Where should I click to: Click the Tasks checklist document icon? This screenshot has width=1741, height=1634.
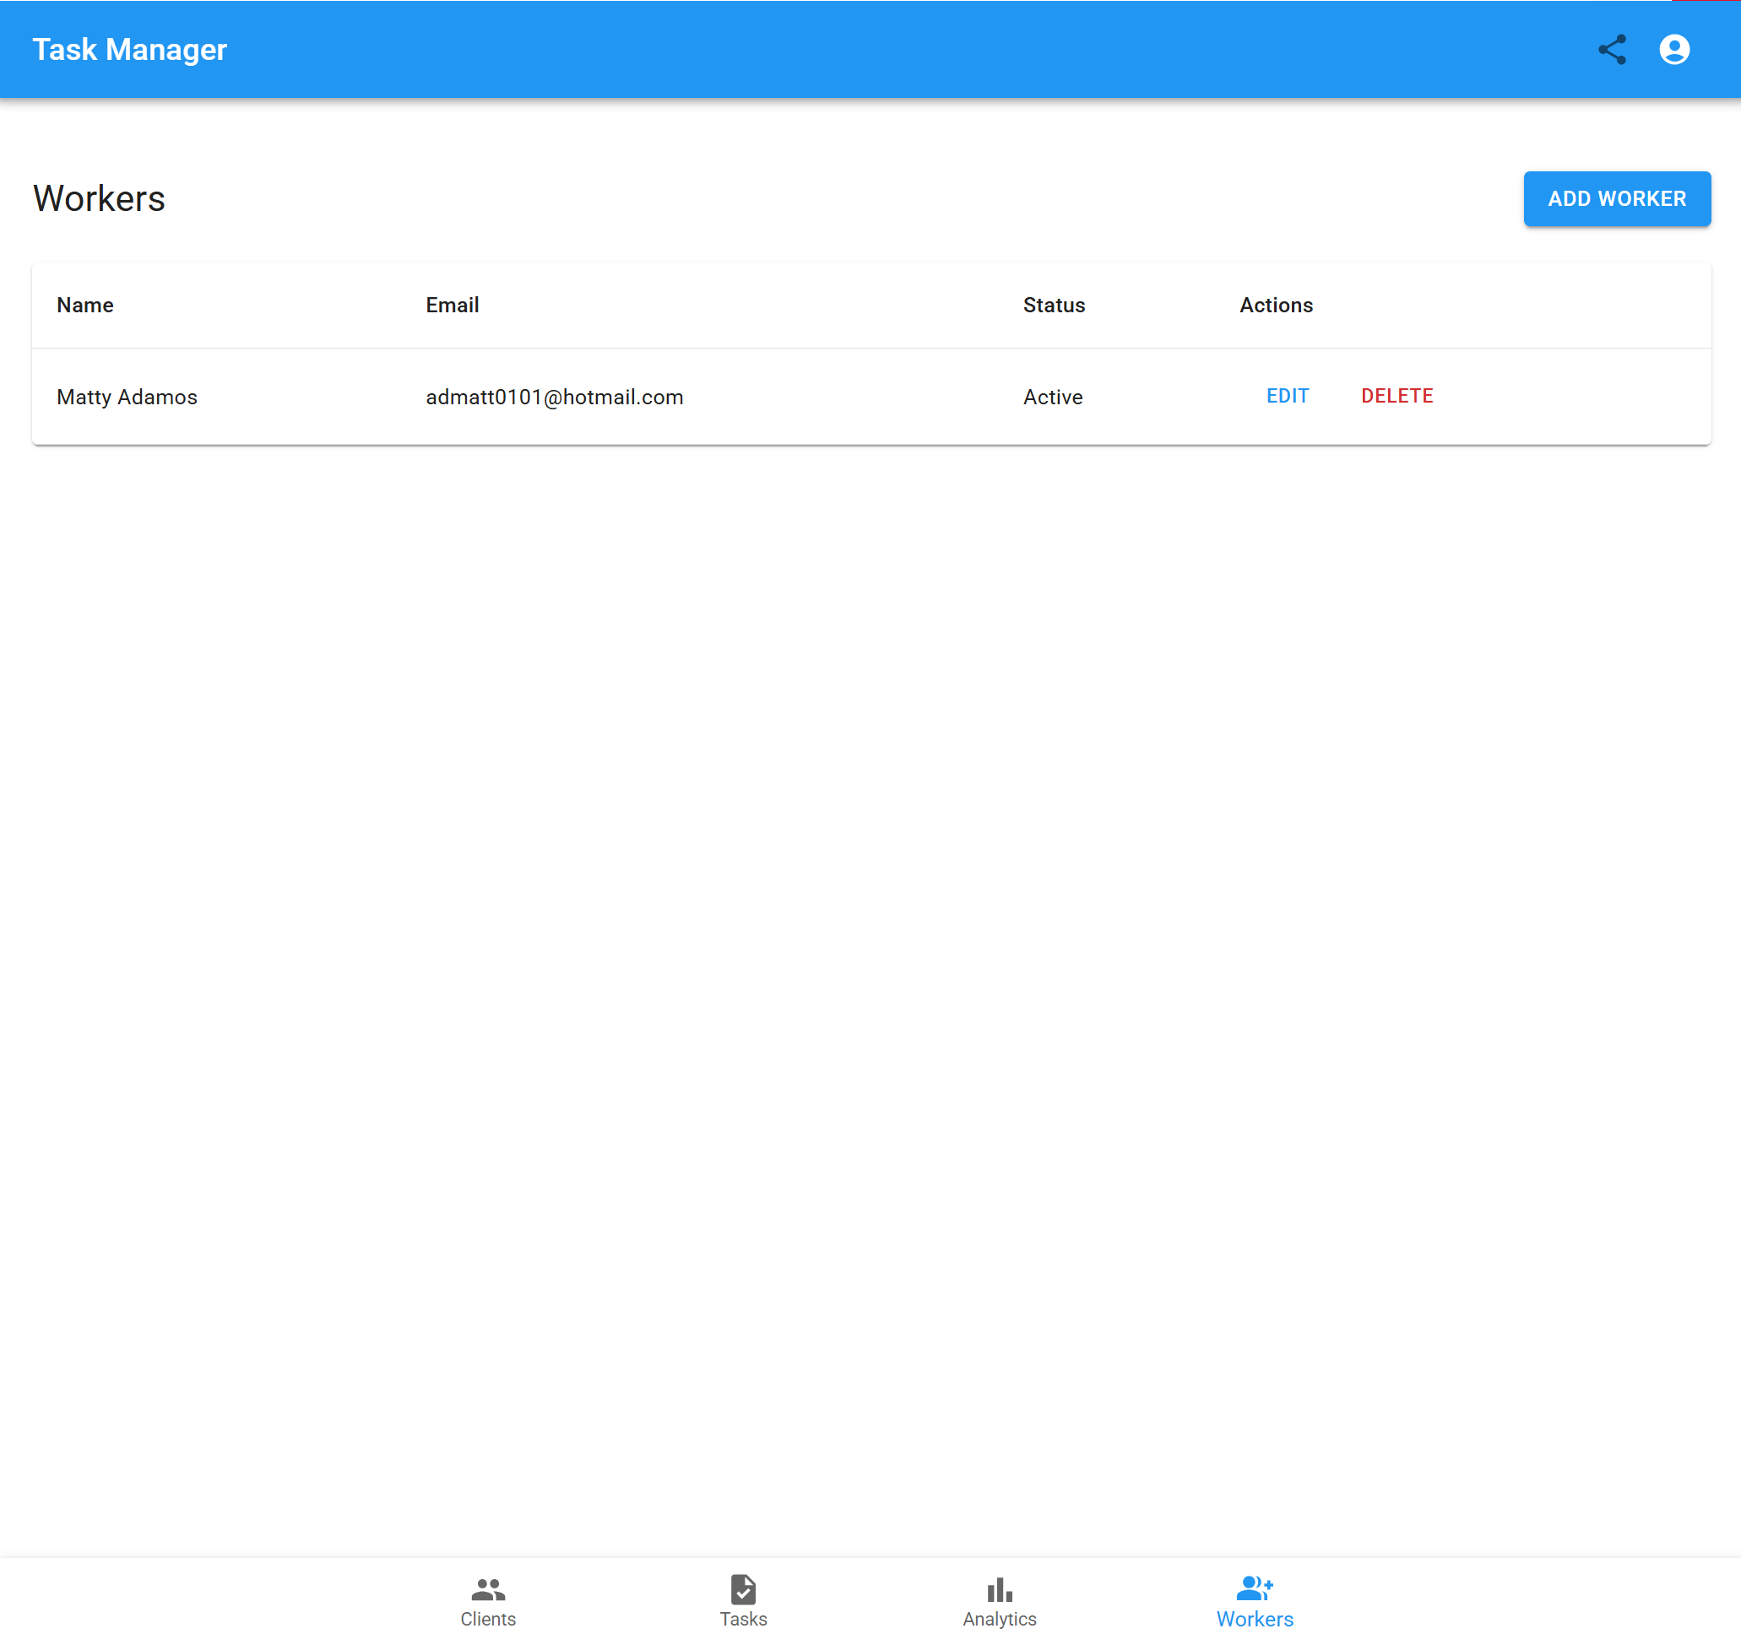[743, 1588]
